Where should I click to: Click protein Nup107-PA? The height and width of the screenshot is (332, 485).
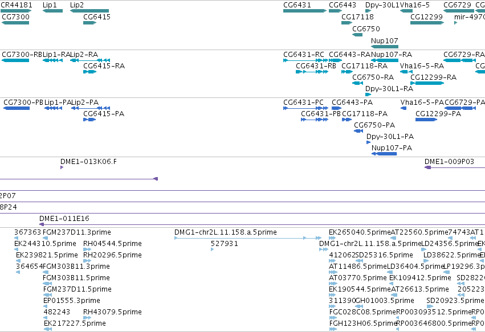point(392,148)
